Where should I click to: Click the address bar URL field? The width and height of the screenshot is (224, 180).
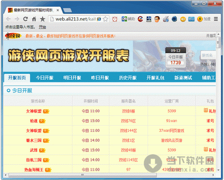pyautogui.click(x=76, y=19)
